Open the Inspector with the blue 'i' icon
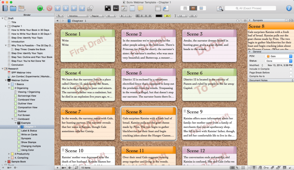 point(289,8)
